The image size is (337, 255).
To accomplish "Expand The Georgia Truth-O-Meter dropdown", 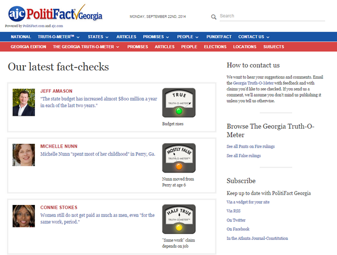I will pos(86,47).
